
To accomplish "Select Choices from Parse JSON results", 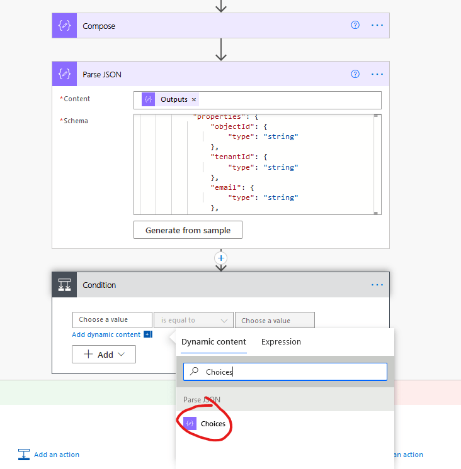I will tap(212, 424).
